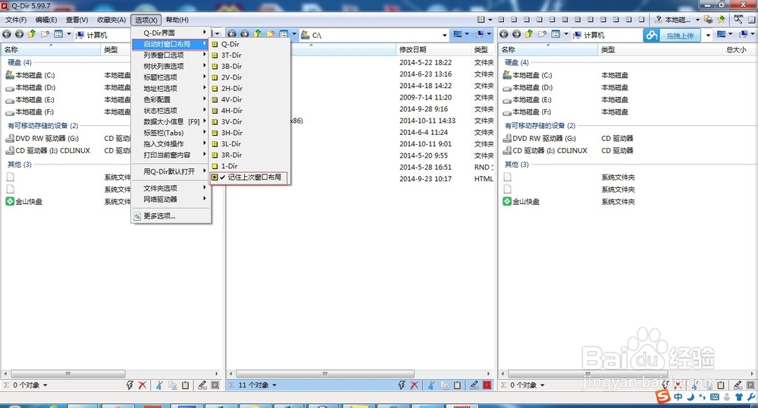
Task: Select the 4V-Dir startup layout
Action: (x=250, y=99)
